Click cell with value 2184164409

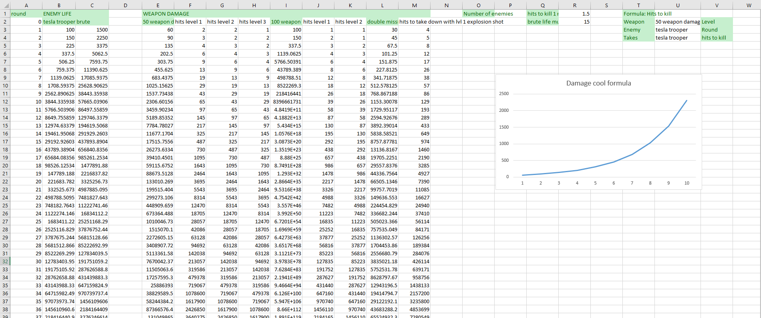click(x=92, y=309)
